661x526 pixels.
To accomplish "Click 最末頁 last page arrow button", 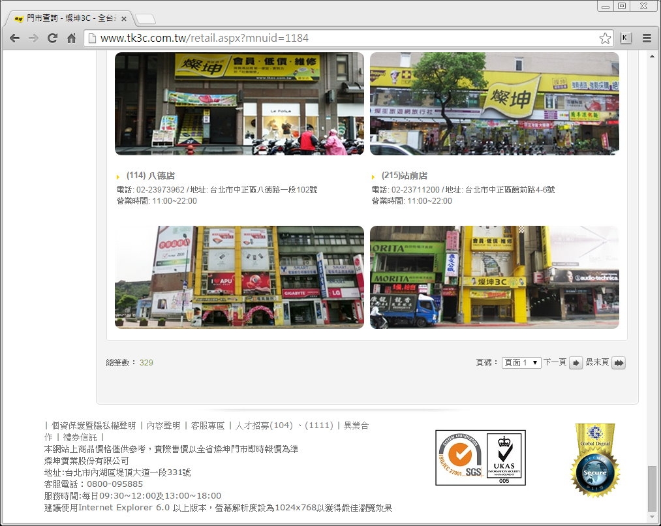I will (x=619, y=362).
